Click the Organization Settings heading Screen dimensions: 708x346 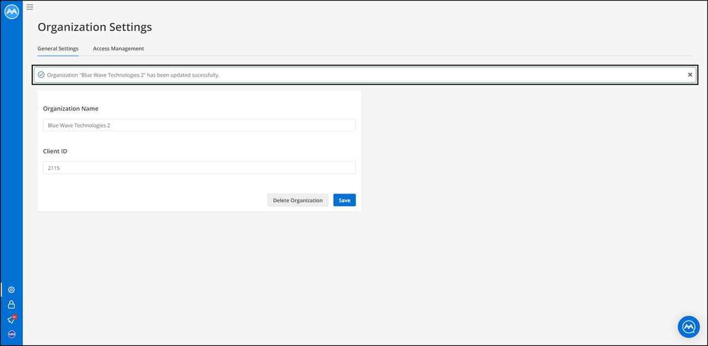pyautogui.click(x=95, y=27)
